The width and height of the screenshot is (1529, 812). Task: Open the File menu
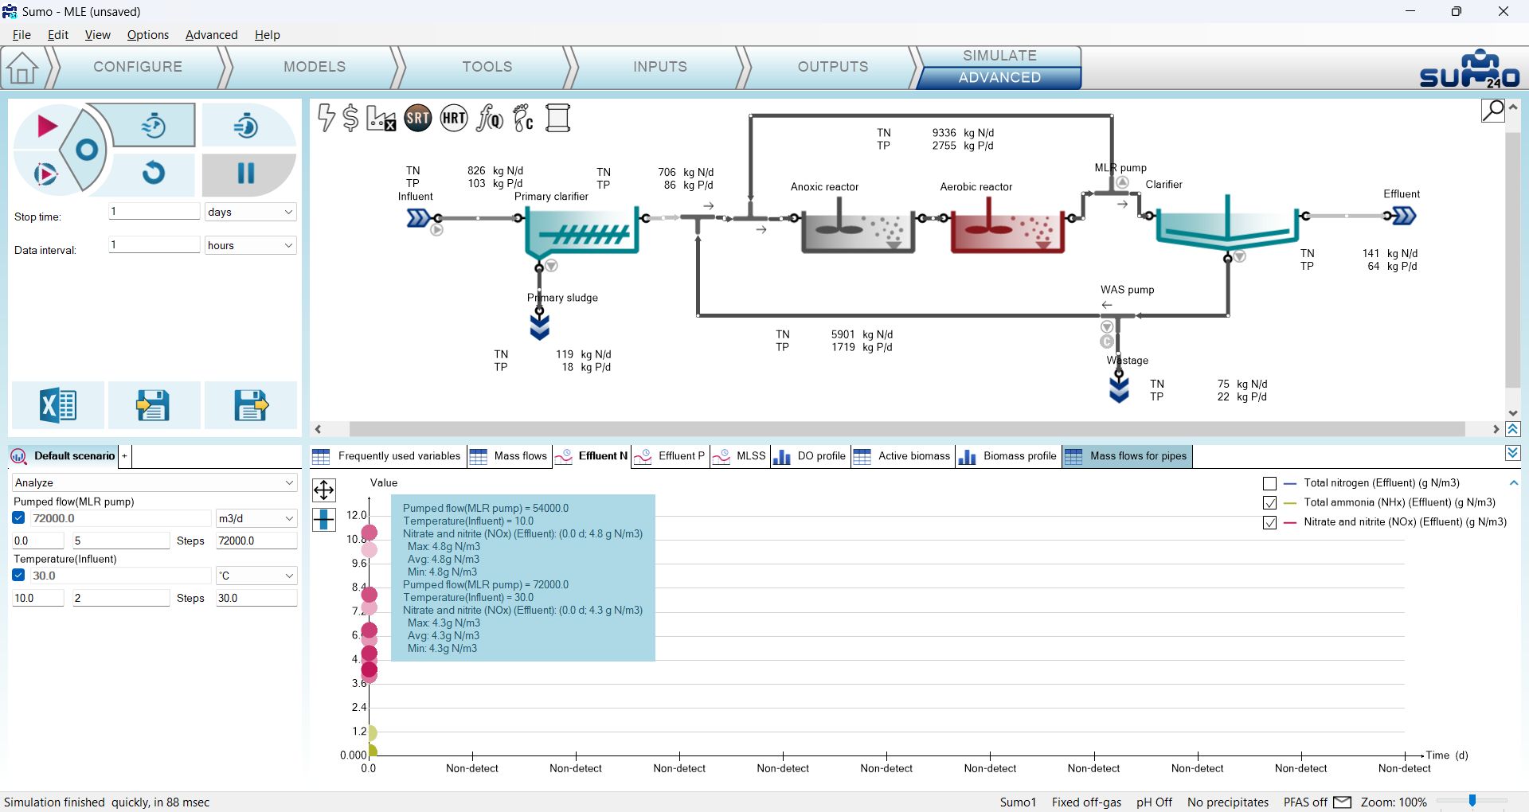click(x=22, y=35)
